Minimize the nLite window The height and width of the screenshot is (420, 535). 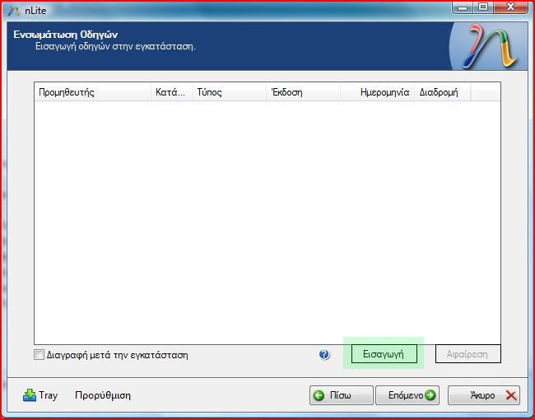[x=462, y=7]
